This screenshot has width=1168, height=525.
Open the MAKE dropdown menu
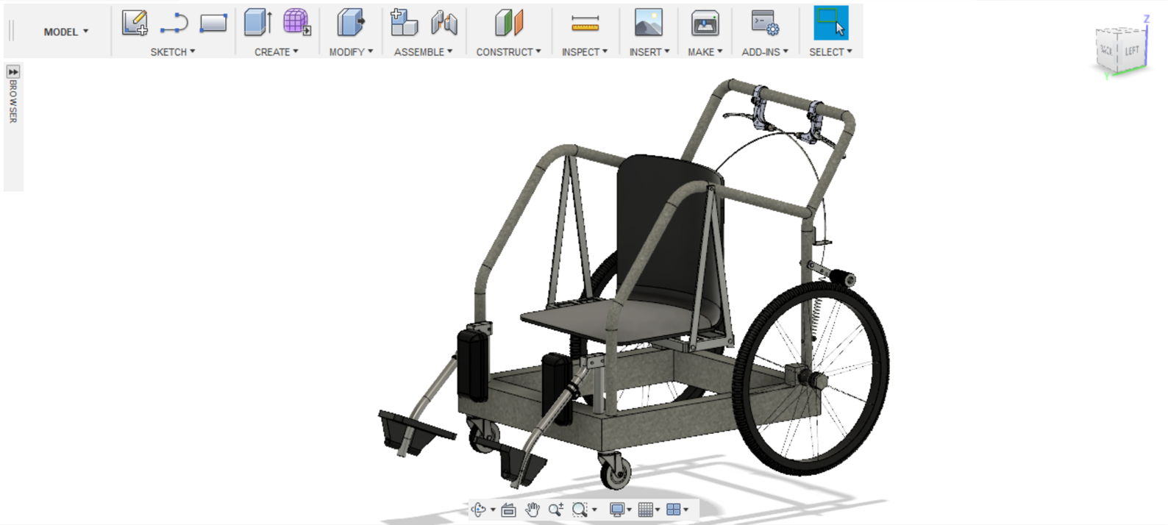705,52
